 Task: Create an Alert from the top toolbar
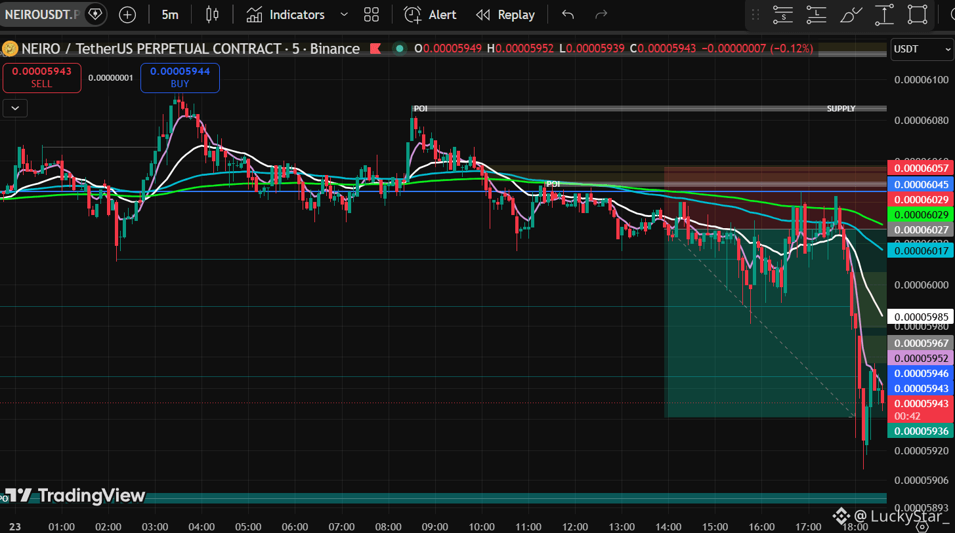click(x=430, y=14)
